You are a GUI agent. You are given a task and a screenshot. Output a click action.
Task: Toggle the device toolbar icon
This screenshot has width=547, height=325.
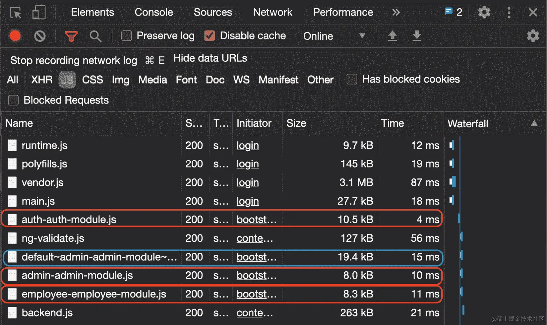[39, 13]
